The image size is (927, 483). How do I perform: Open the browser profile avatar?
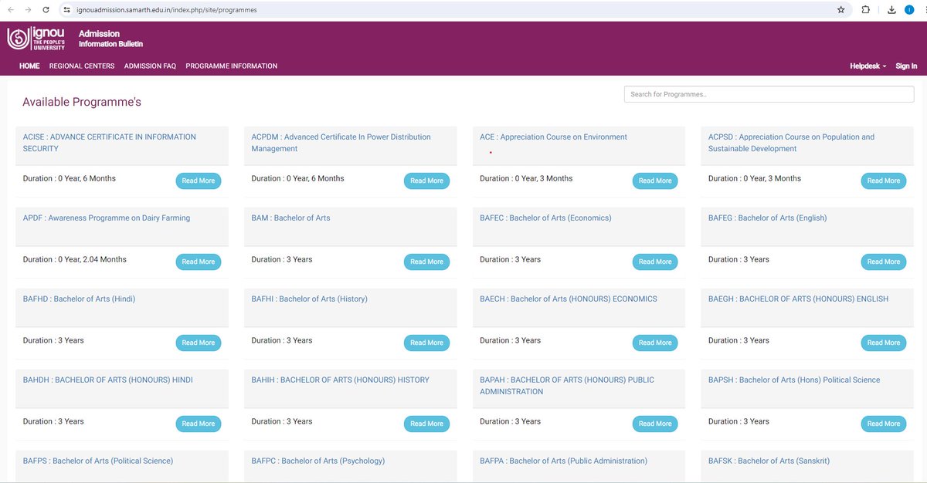pos(909,10)
